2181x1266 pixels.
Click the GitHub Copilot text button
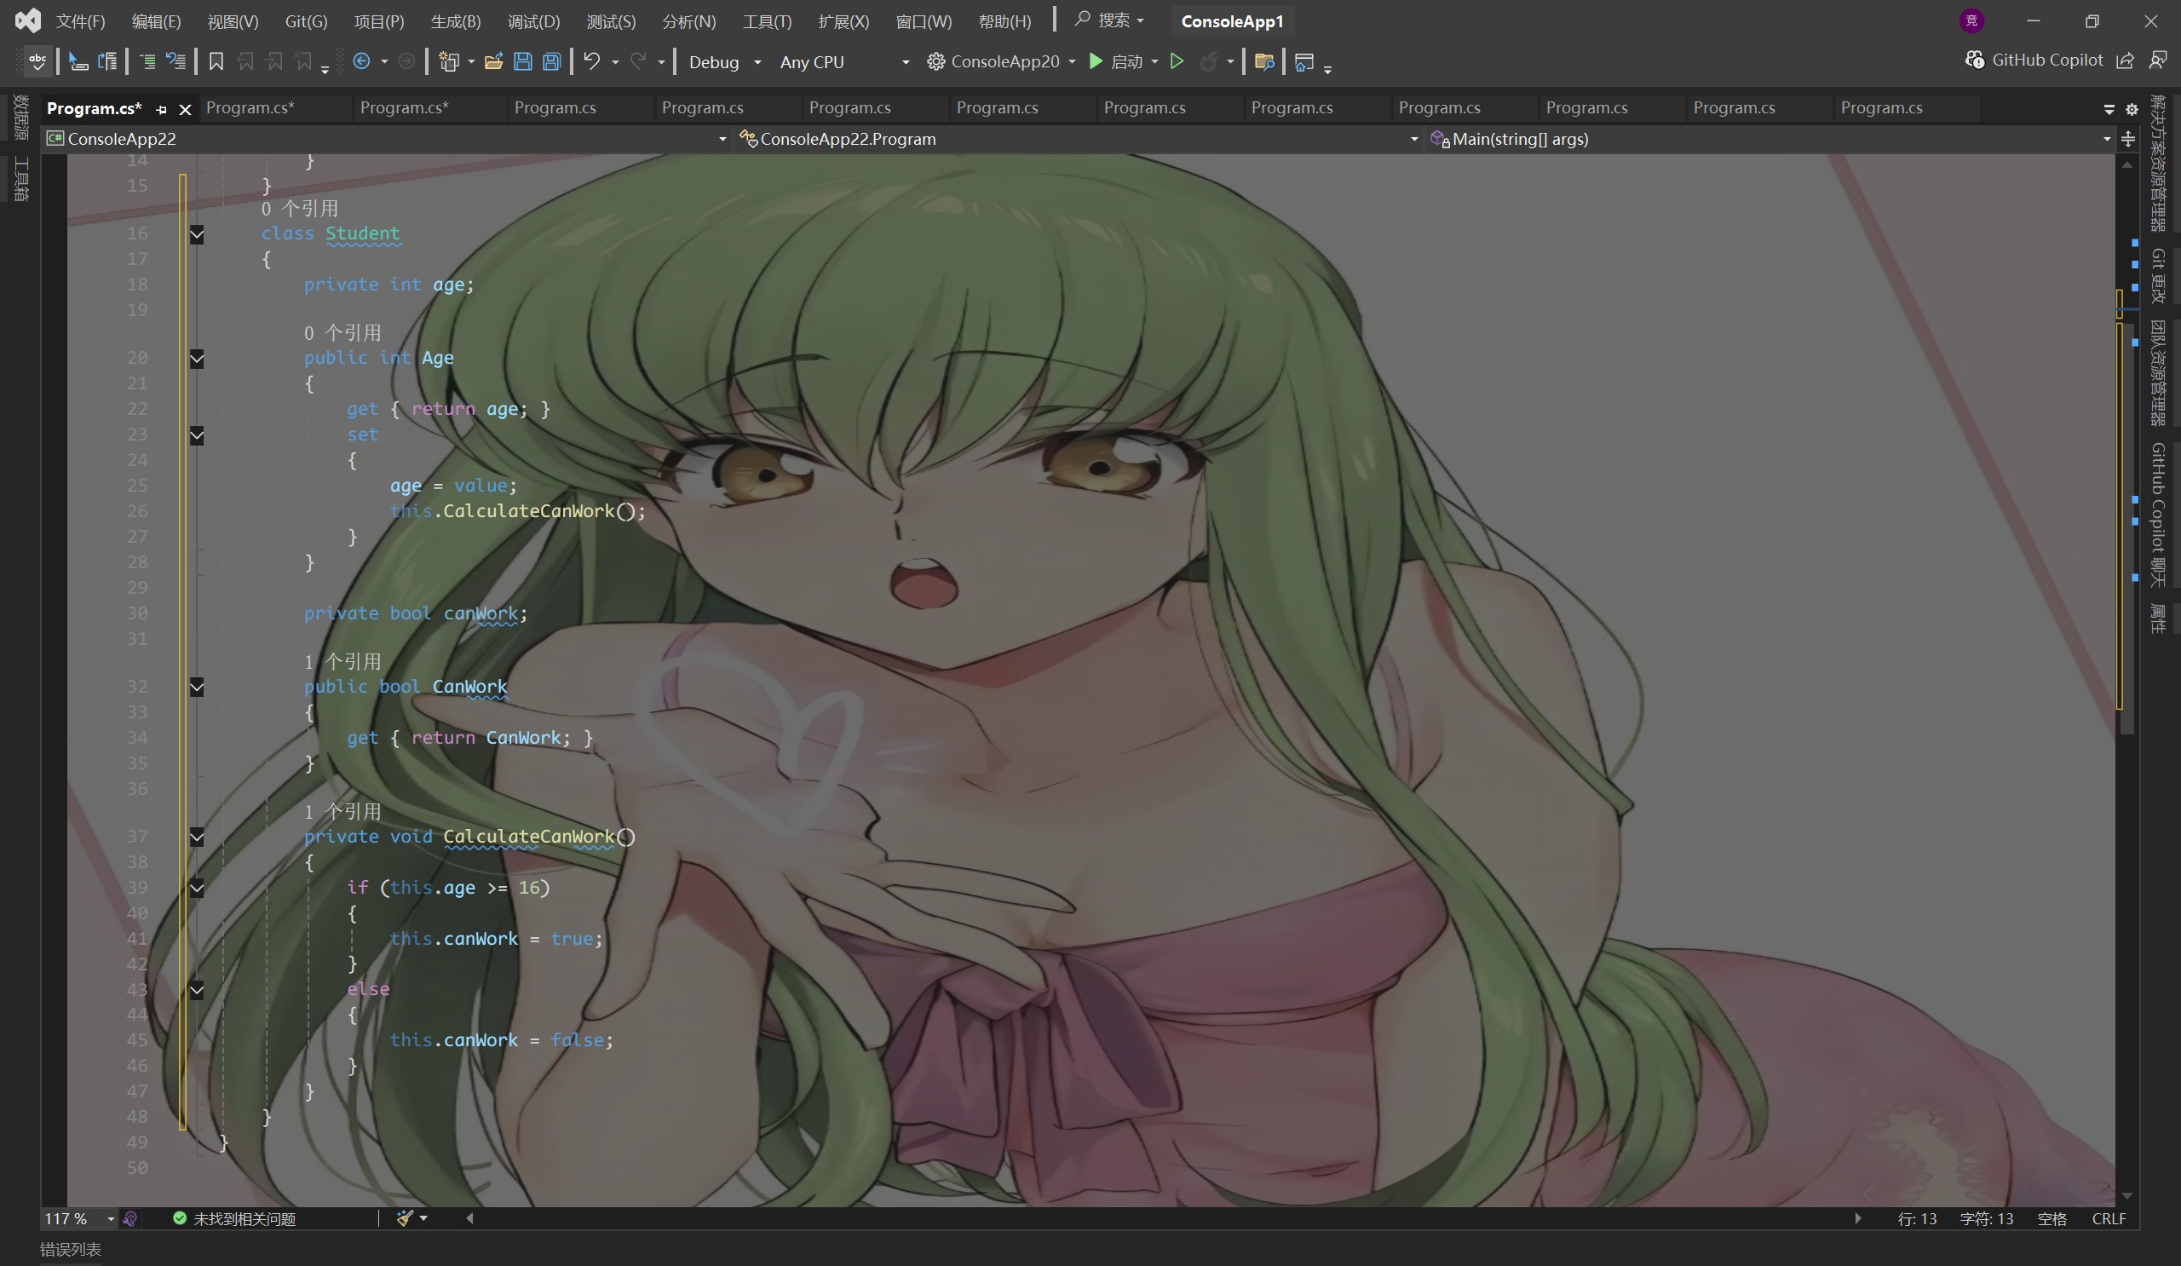[2047, 60]
